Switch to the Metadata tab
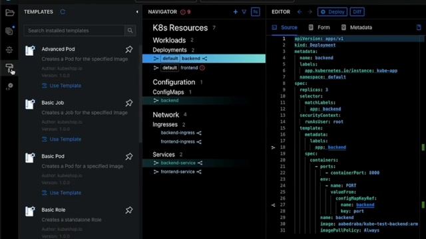426x239 pixels. [357, 27]
